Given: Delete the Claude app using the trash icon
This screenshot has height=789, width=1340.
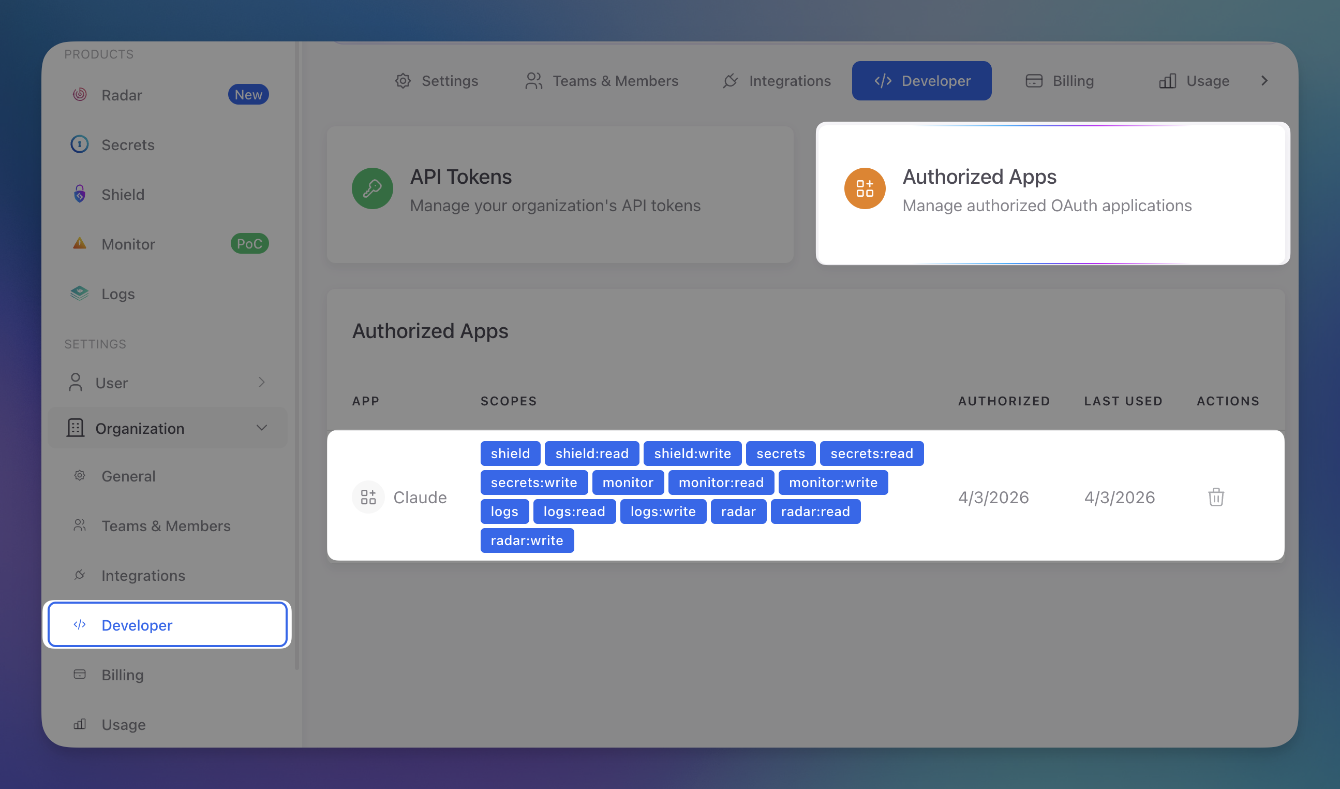Looking at the screenshot, I should 1216,497.
